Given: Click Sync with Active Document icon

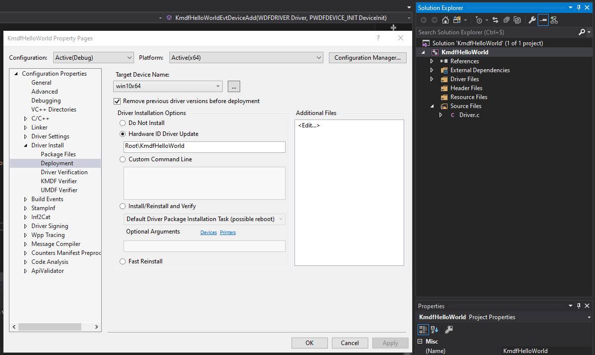Looking at the screenshot, I should pyautogui.click(x=495, y=20).
